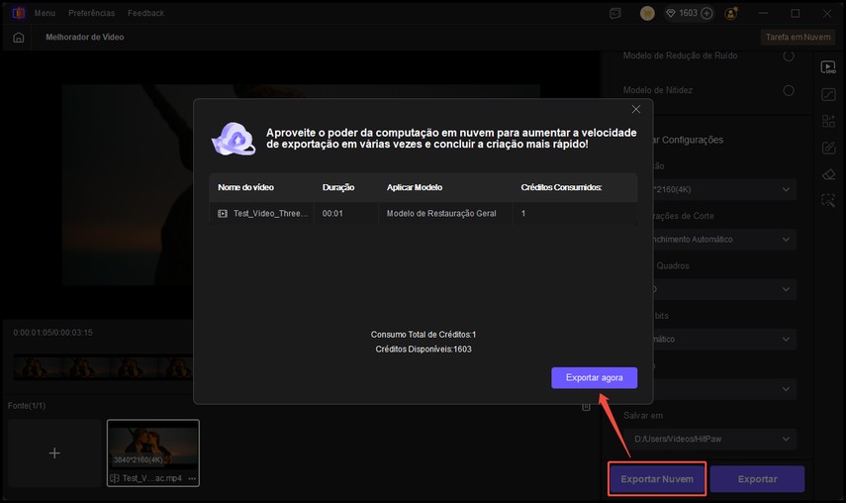Open the user account avatar icon
This screenshot has width=846, height=503.
(x=731, y=14)
